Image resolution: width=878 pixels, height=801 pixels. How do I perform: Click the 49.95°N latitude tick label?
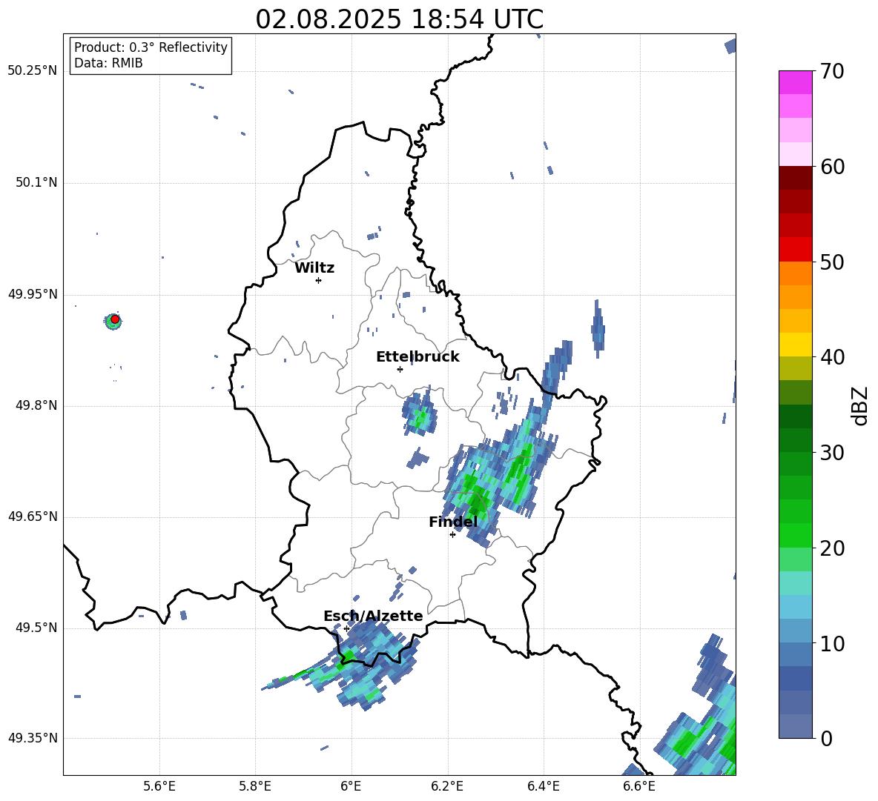click(33, 294)
